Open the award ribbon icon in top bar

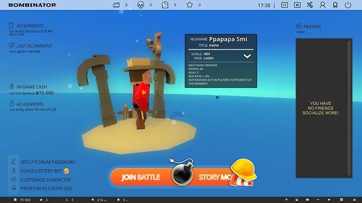(335, 5)
